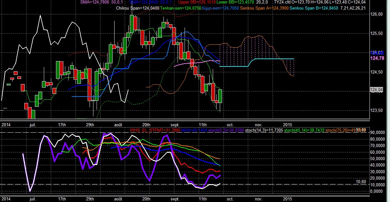Click the 123,50 price axis label
The image size is (390, 202).
click(x=376, y=110)
